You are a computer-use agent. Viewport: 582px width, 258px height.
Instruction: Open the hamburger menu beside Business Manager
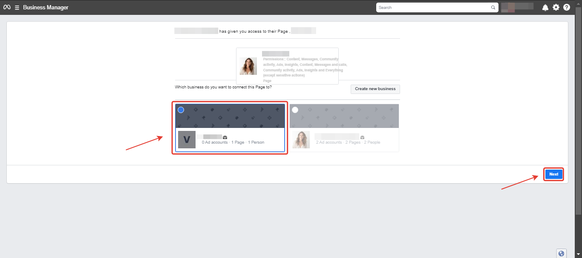17,8
